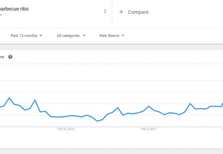Click the Compare label to add a term
Viewport: 223px width, 154px height.
coord(138,12)
